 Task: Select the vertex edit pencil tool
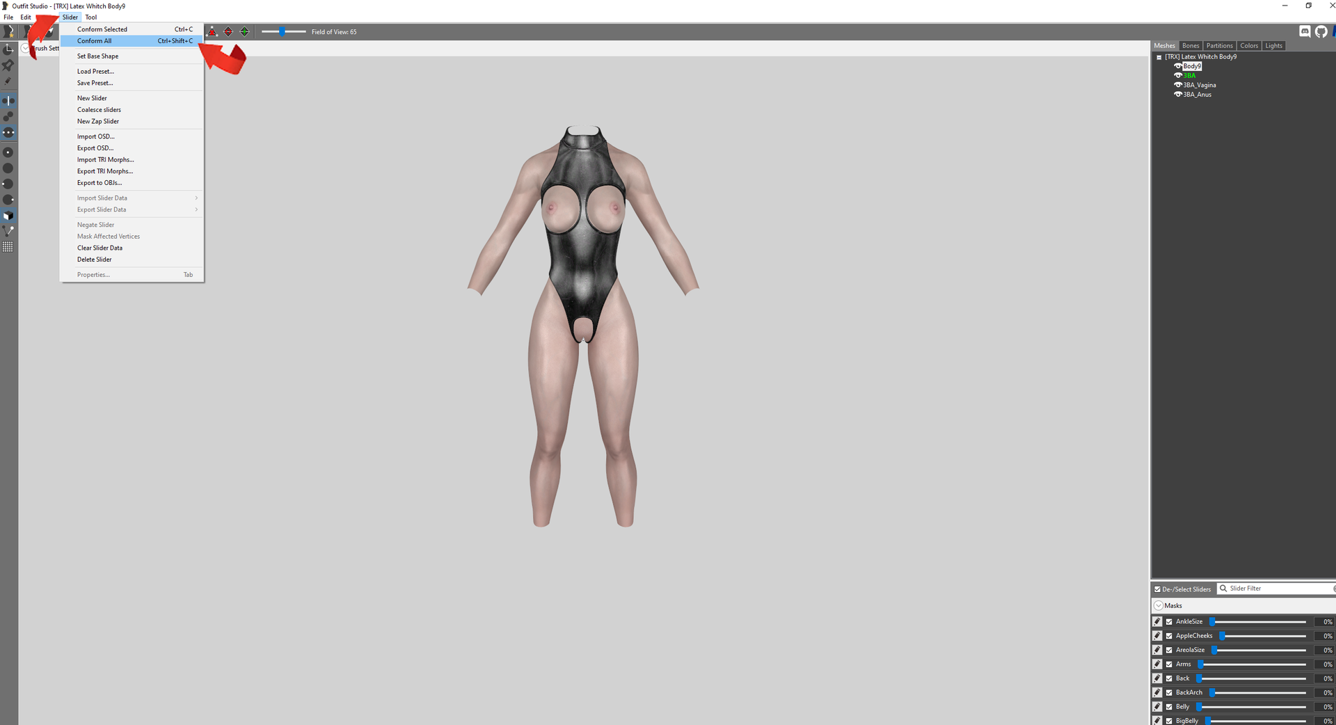click(x=8, y=81)
